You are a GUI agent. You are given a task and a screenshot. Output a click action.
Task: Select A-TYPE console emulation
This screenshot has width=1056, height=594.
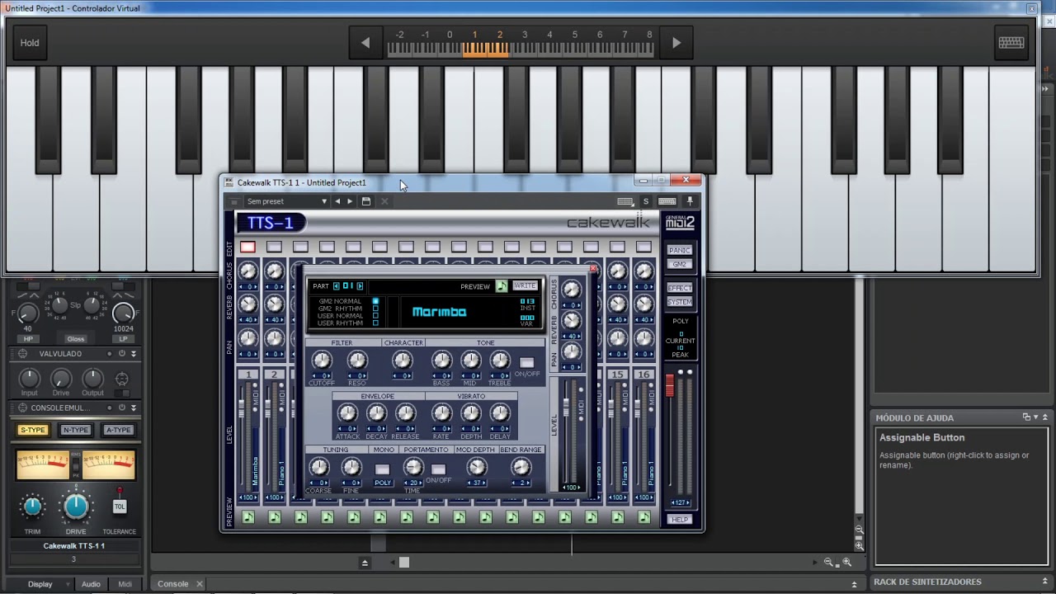coord(118,430)
